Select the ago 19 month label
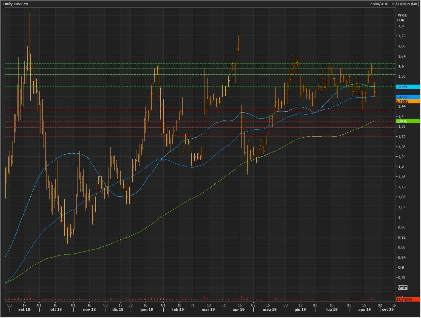Image resolution: width=421 pixels, height=318 pixels. [364, 309]
